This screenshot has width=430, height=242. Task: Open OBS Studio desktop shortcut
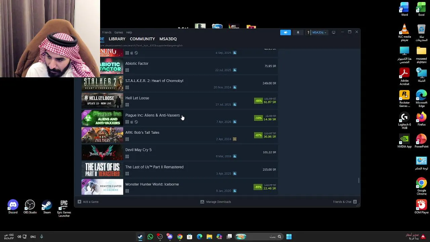(x=30, y=207)
